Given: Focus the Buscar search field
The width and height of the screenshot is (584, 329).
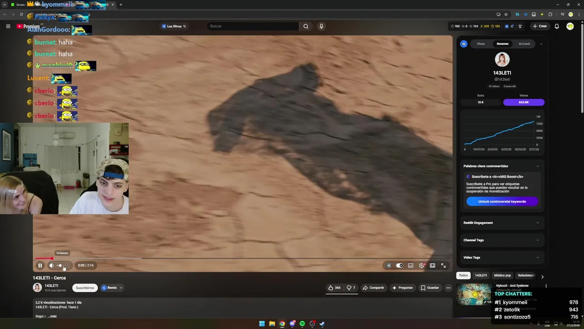Looking at the screenshot, I should pos(253,26).
